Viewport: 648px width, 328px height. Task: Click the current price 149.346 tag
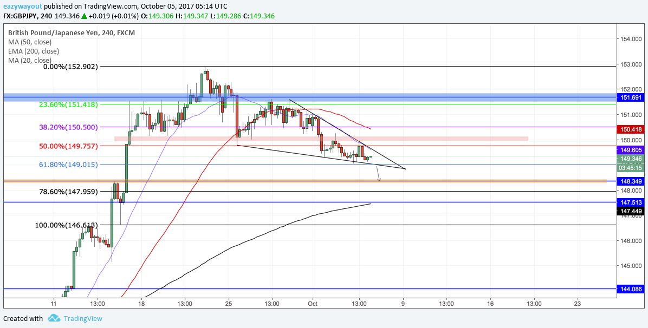coord(631,159)
